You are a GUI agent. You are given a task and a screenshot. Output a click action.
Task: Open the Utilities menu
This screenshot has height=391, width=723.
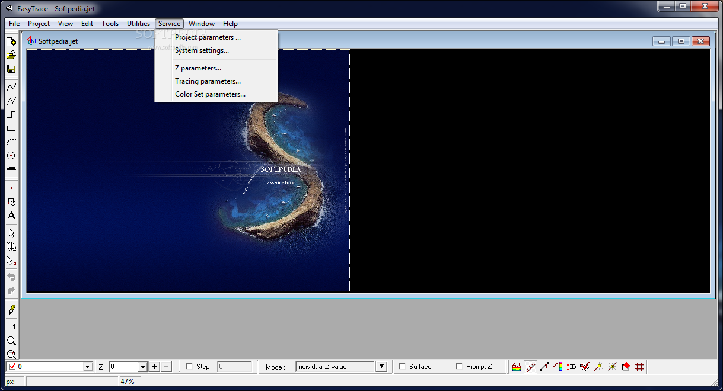click(138, 24)
